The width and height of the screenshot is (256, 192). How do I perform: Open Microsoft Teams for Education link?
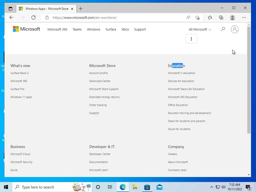(186, 89)
